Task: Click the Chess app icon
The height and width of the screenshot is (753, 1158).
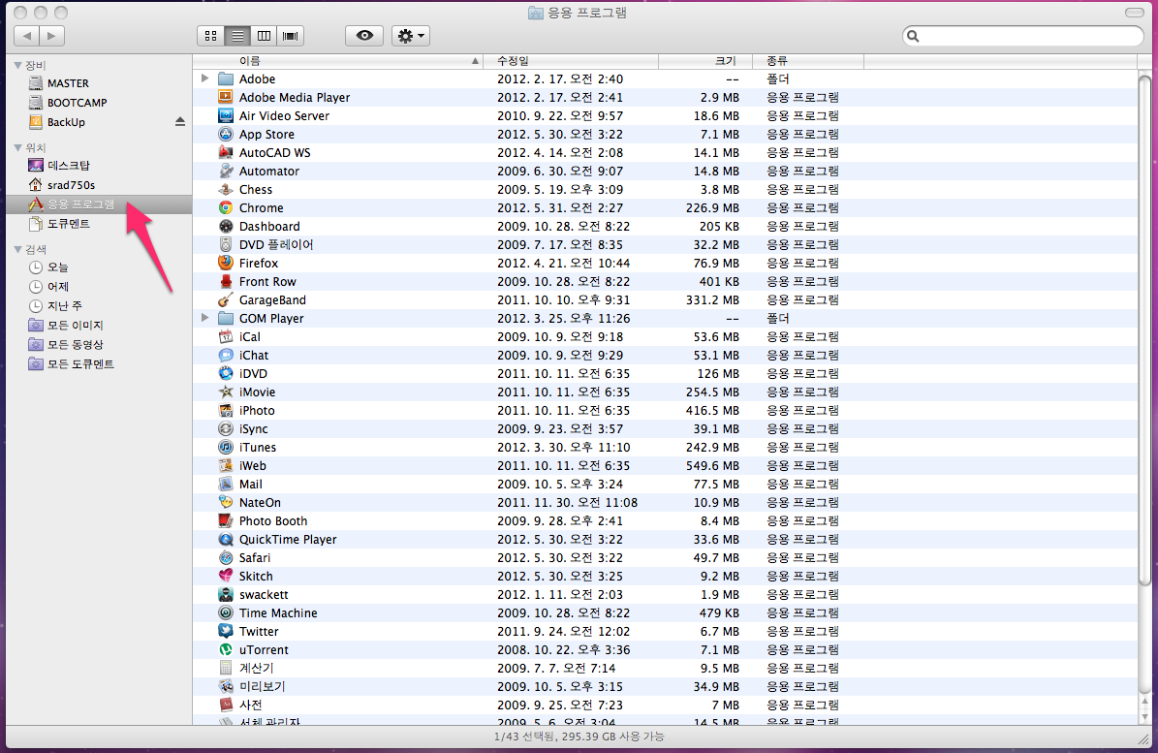Action: [x=226, y=190]
